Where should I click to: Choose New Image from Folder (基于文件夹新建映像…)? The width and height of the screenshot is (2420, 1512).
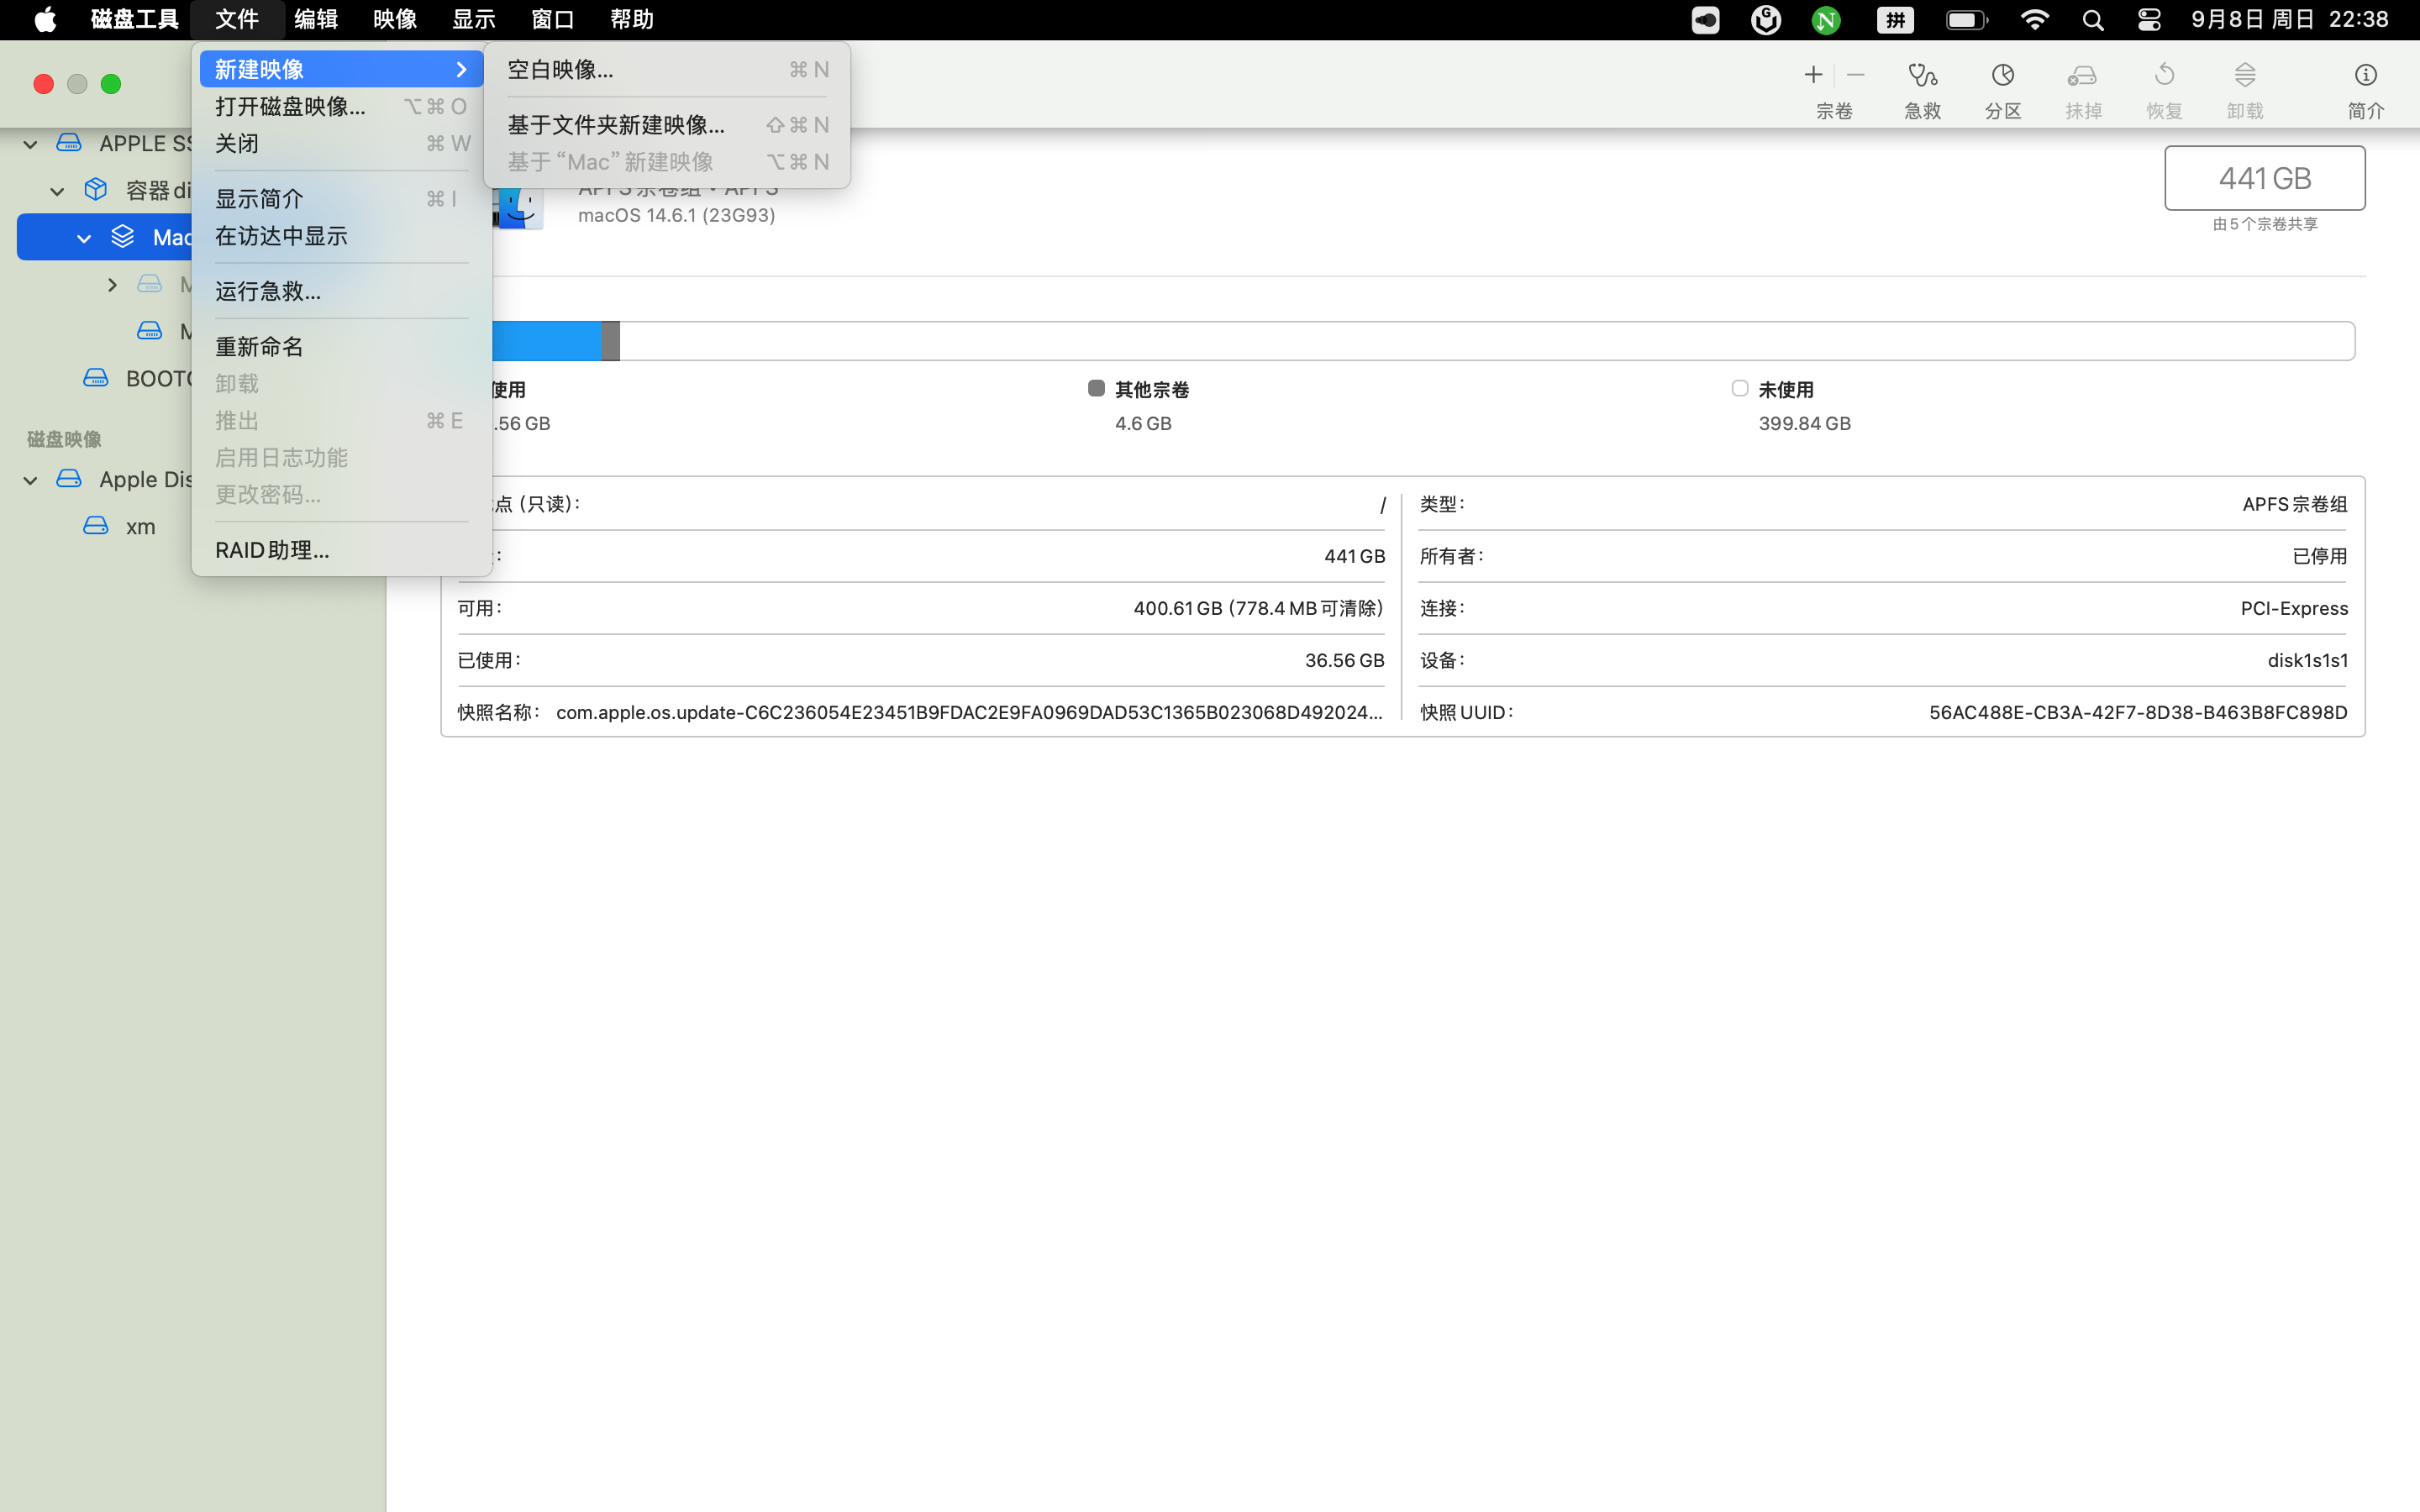point(667,125)
